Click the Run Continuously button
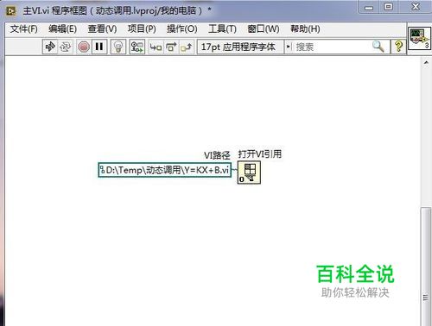Viewport: 432px width, 326px height. point(65,47)
